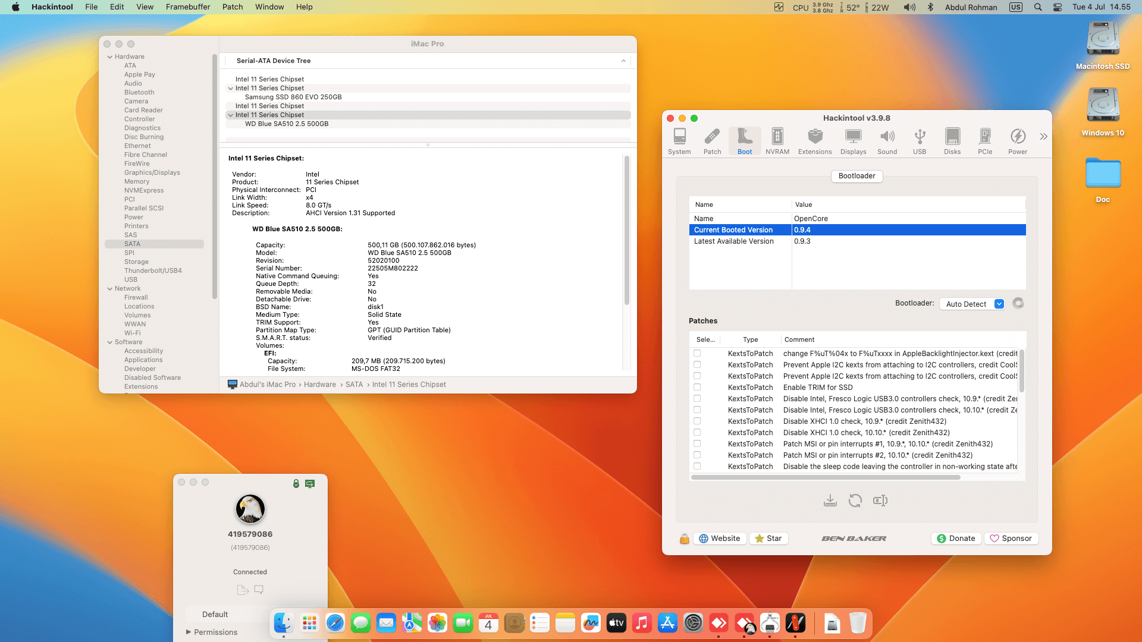Viewport: 1142px width, 642px height.
Task: Check the Disable XHCI 1.0 check patch
Action: [697, 421]
